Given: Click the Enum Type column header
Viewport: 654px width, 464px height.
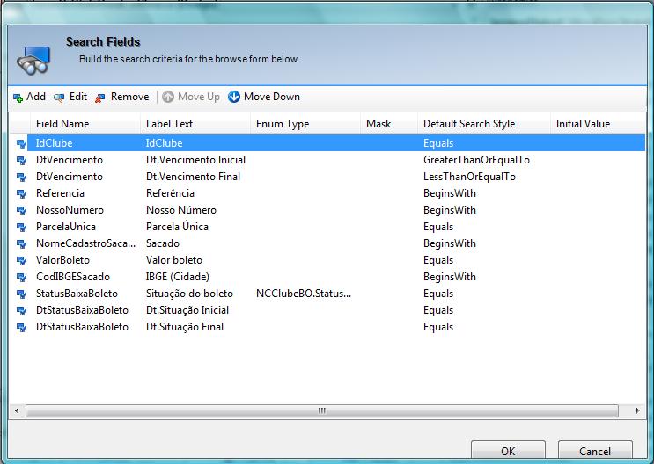Looking at the screenshot, I should pyautogui.click(x=283, y=124).
